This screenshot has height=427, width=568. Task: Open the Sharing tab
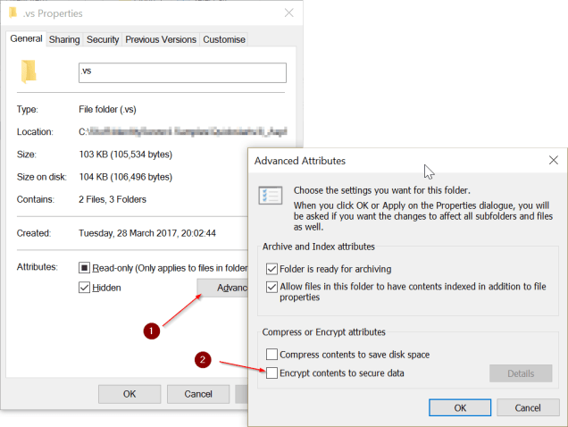coord(64,39)
